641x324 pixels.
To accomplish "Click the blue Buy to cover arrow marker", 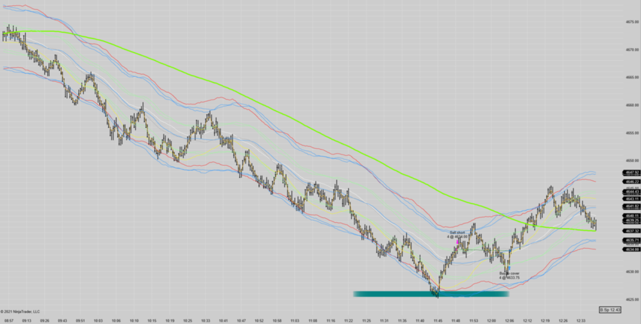I will pyautogui.click(x=508, y=268).
